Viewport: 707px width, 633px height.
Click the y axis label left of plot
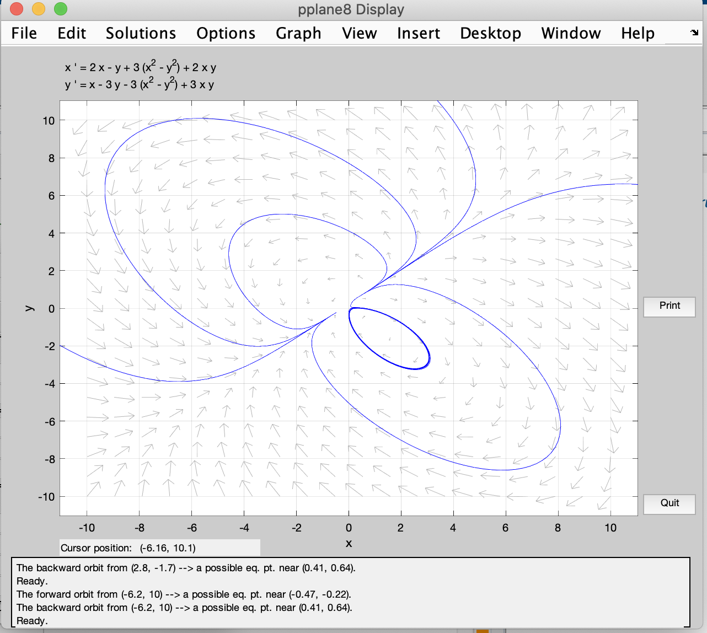[x=30, y=308]
